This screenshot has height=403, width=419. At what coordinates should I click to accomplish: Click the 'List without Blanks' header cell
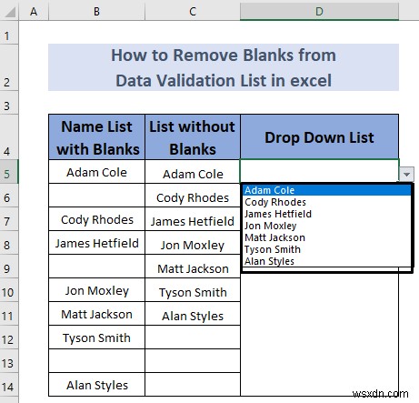tap(193, 136)
